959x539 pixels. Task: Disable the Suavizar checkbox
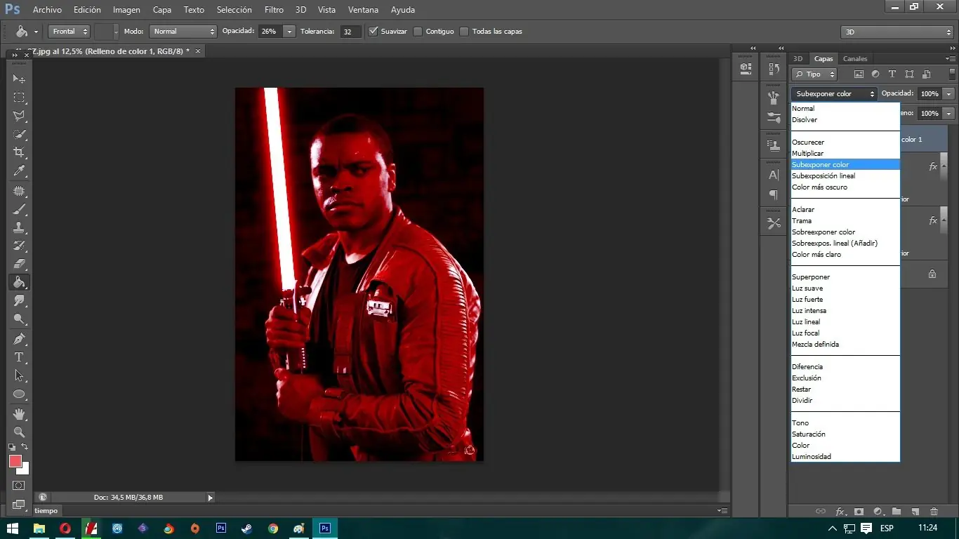coord(373,31)
